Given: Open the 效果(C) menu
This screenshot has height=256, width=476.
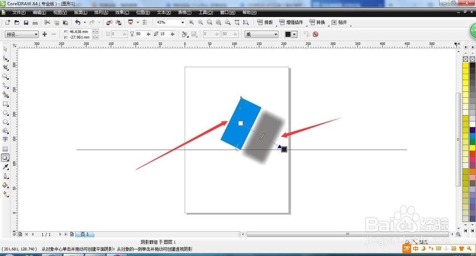Looking at the screenshot, I should pyautogui.click(x=122, y=12).
